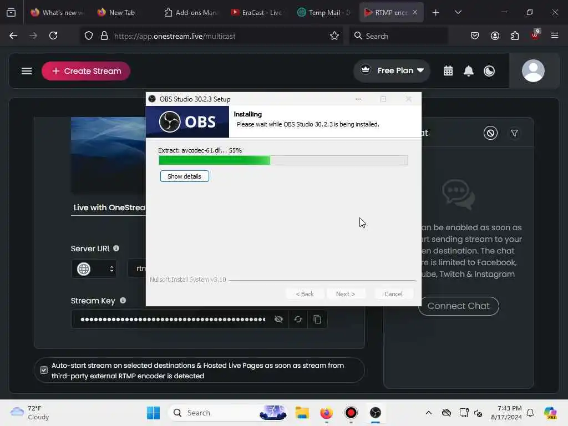
Task: Click Show details in OBS setup
Action: [x=184, y=176]
